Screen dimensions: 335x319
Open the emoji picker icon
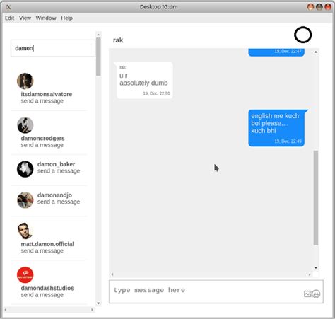coord(316,294)
